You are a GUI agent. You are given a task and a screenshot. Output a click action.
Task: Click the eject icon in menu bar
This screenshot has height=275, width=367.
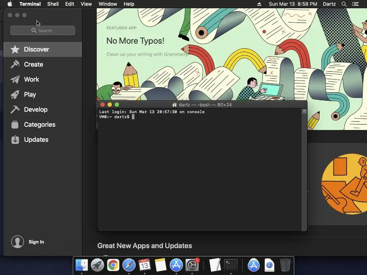259,4
